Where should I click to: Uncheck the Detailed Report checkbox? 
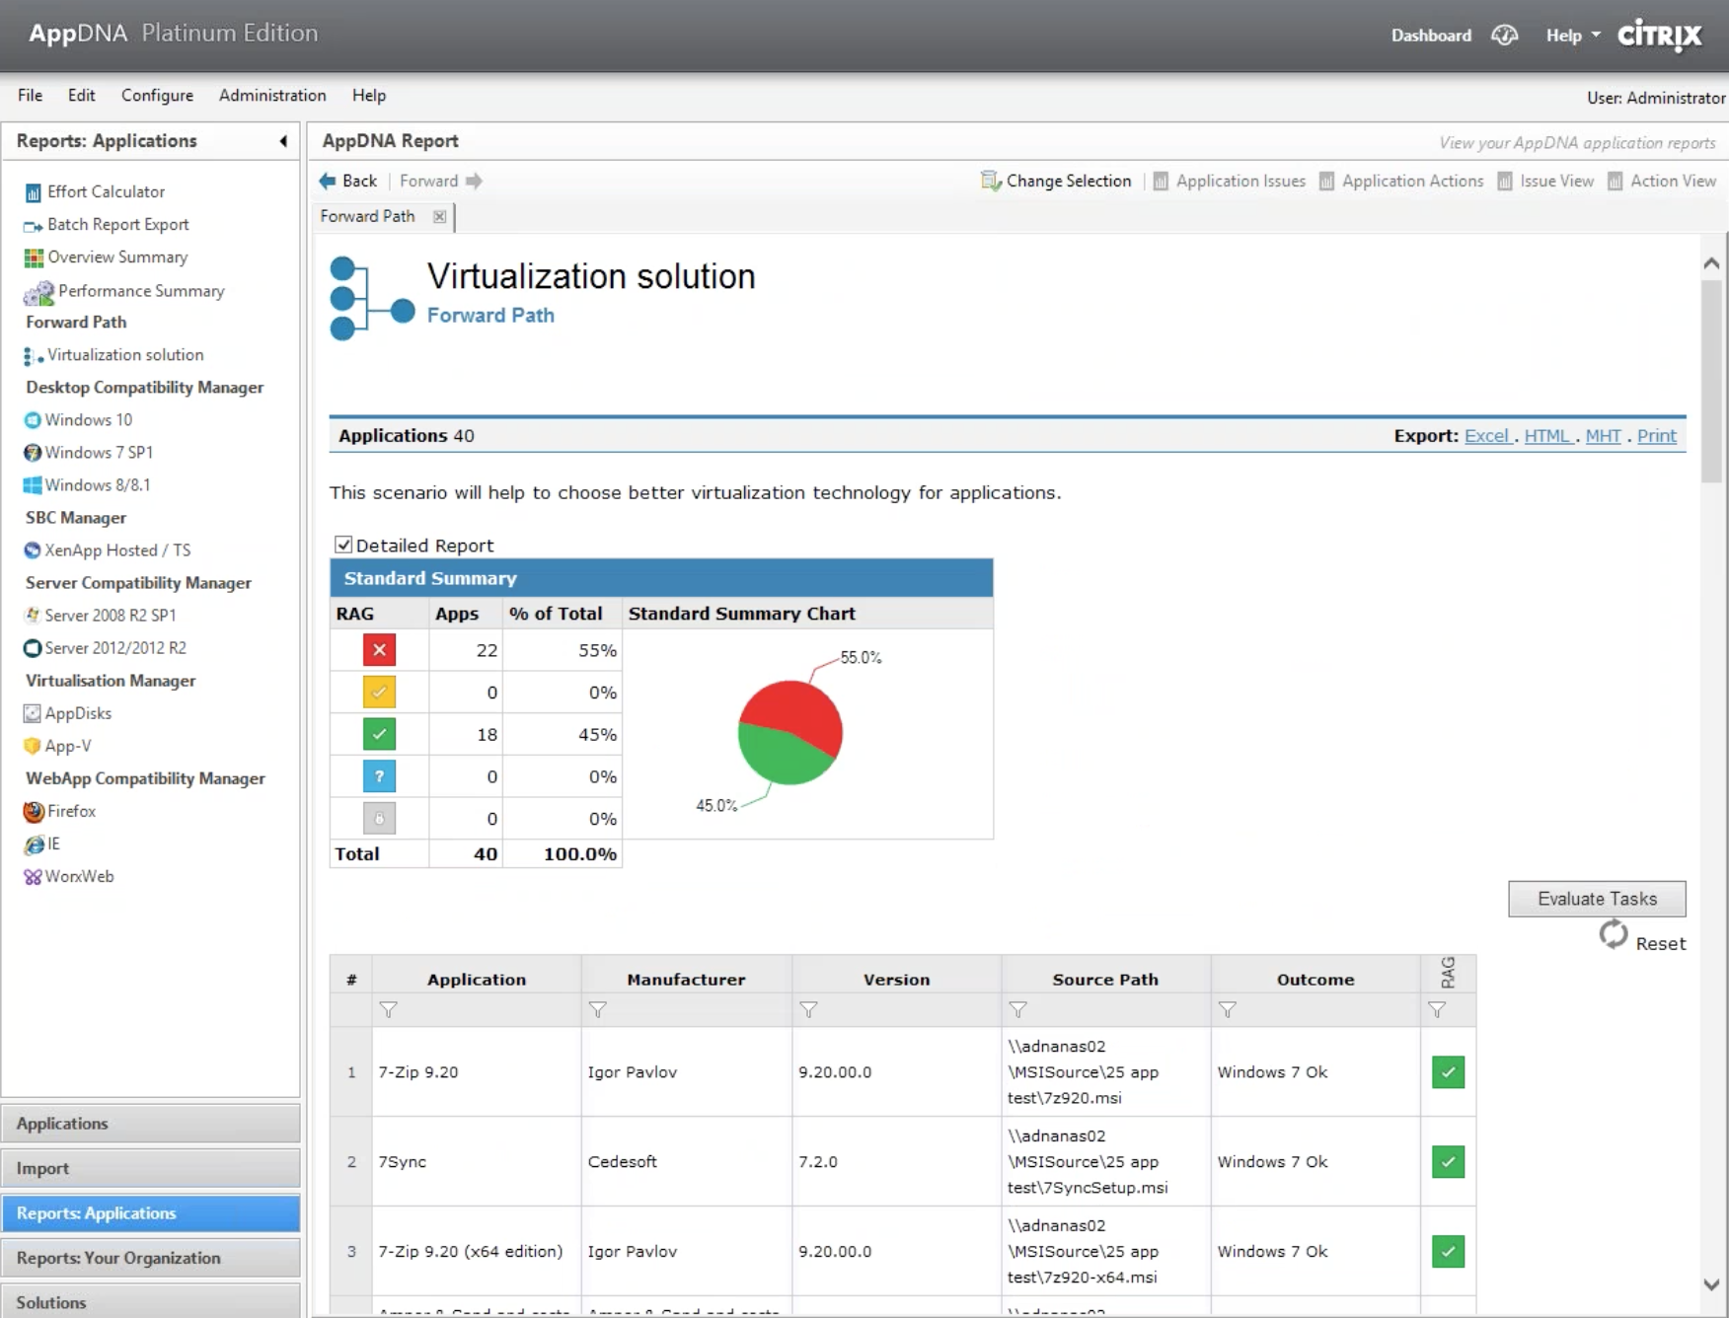coord(343,545)
